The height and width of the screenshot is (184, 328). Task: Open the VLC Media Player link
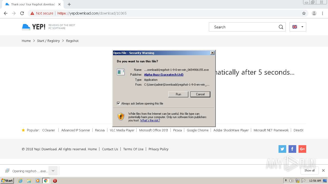[x=122, y=130]
